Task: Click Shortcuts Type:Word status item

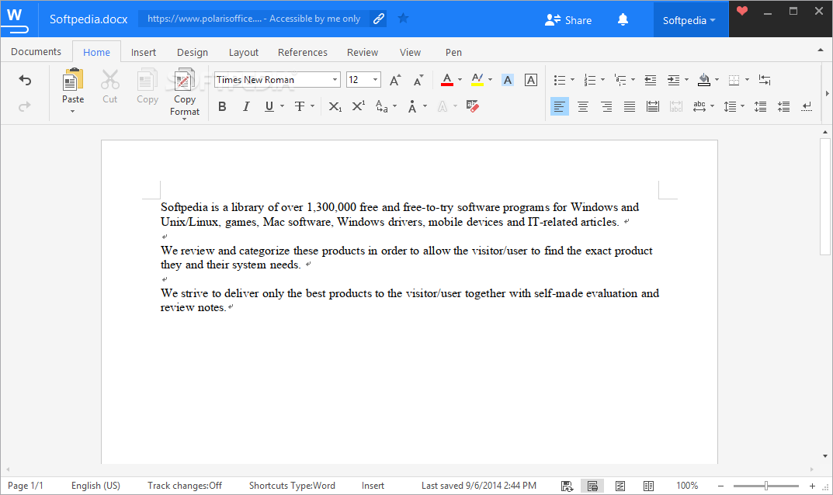Action: pos(292,486)
